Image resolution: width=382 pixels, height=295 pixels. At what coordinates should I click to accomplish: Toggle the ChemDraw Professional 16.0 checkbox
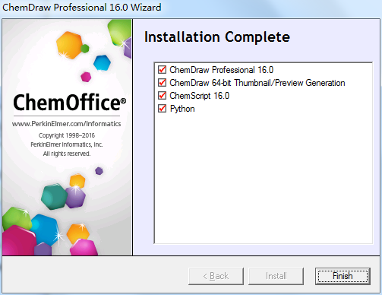pyautogui.click(x=162, y=70)
